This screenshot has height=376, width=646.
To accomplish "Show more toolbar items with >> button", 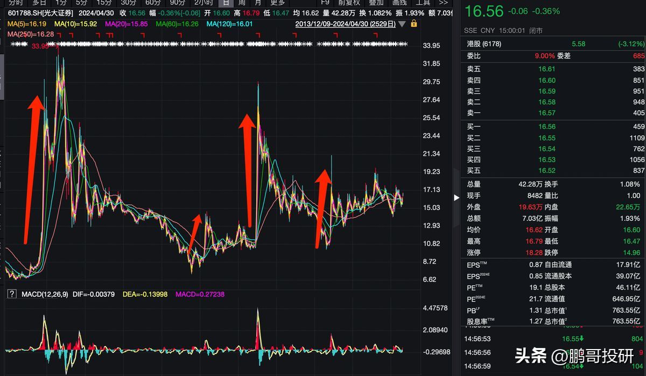I will tap(443, 3).
